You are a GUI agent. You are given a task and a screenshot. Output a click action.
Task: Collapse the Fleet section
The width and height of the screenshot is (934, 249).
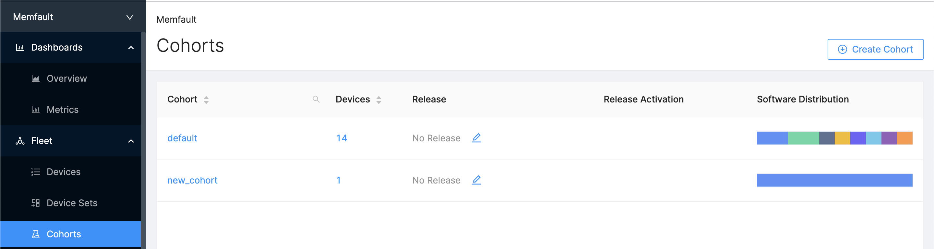coord(131,141)
